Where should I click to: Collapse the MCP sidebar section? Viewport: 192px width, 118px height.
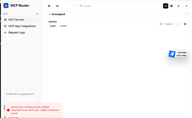37,14
